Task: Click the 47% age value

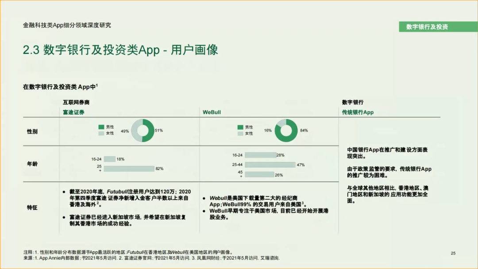Action: tap(301, 165)
